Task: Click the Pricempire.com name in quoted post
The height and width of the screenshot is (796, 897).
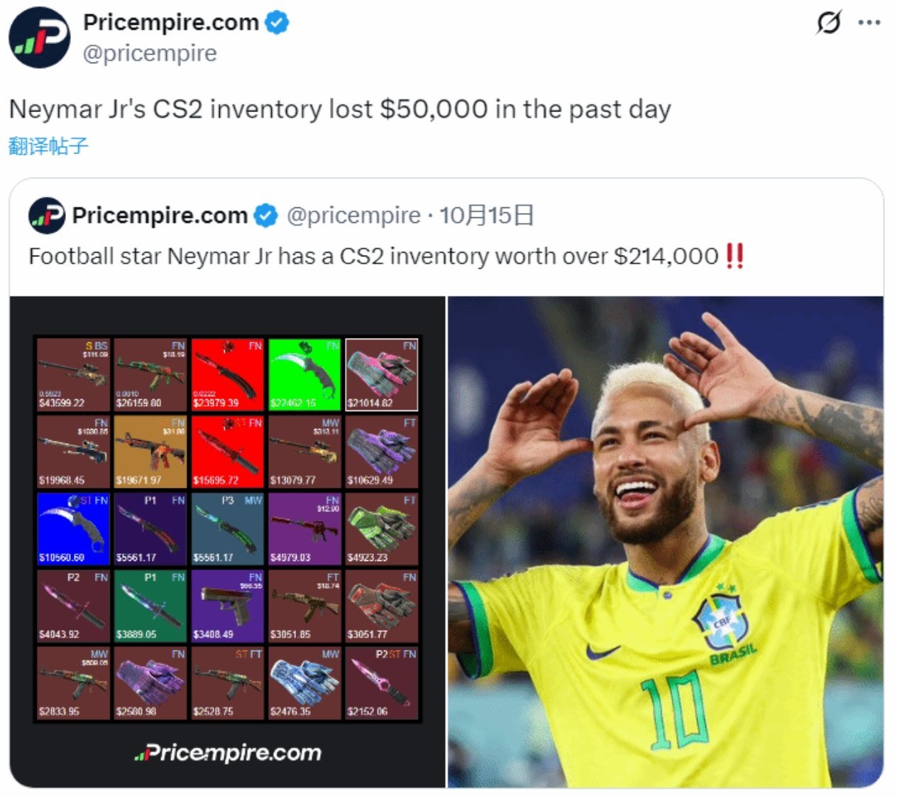Action: coord(160,215)
